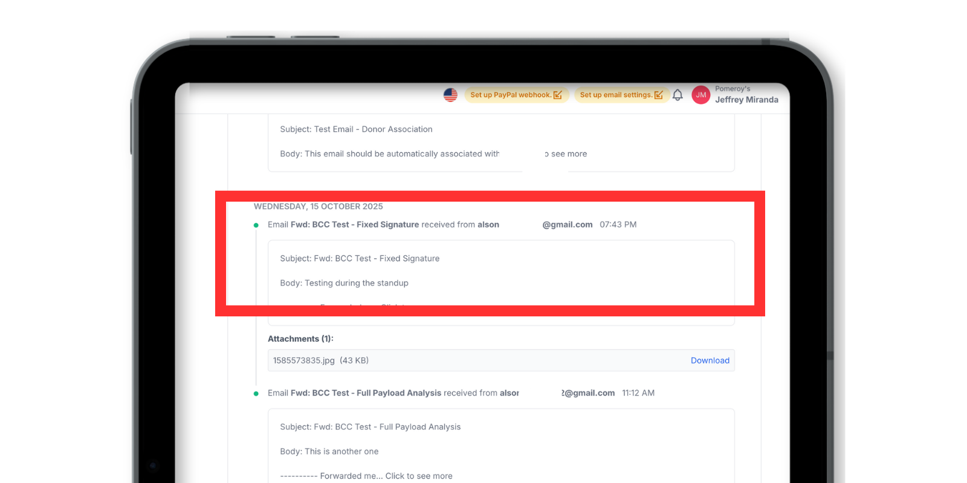Viewport: 967px width, 483px height.
Task: Click the Wednesday, 15 October 2025 date header
Action: [x=318, y=206]
